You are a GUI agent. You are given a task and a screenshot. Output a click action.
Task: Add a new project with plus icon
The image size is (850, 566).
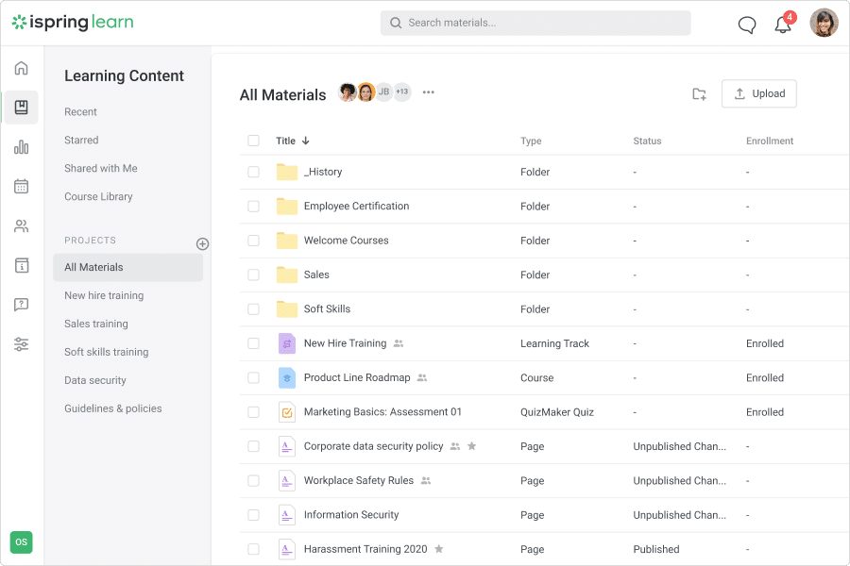coord(202,243)
